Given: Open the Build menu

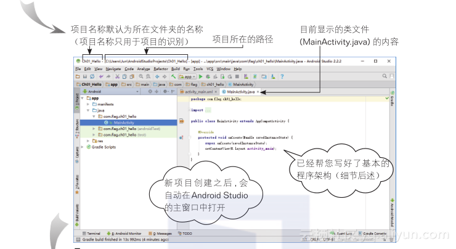Looking at the screenshot, I should (x=176, y=69).
